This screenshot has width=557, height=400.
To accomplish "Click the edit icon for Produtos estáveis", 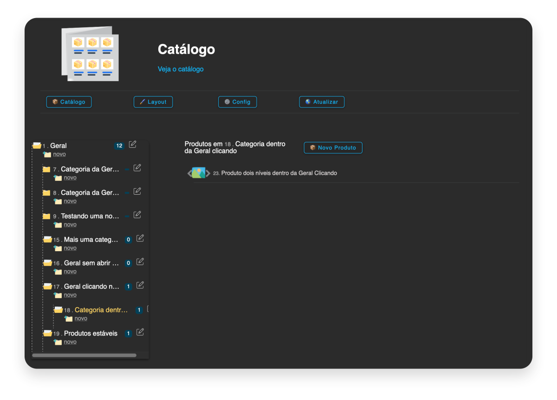I will (x=140, y=332).
